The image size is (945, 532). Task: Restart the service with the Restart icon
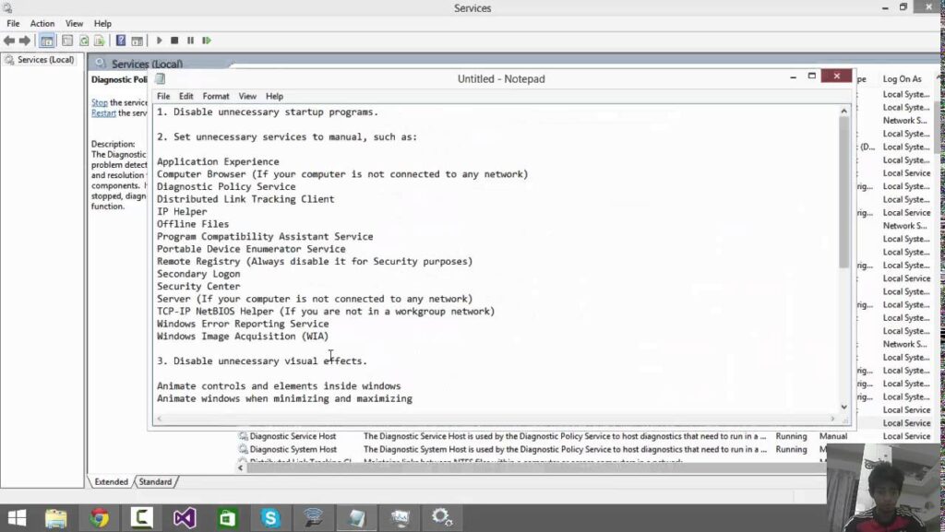[x=207, y=41]
